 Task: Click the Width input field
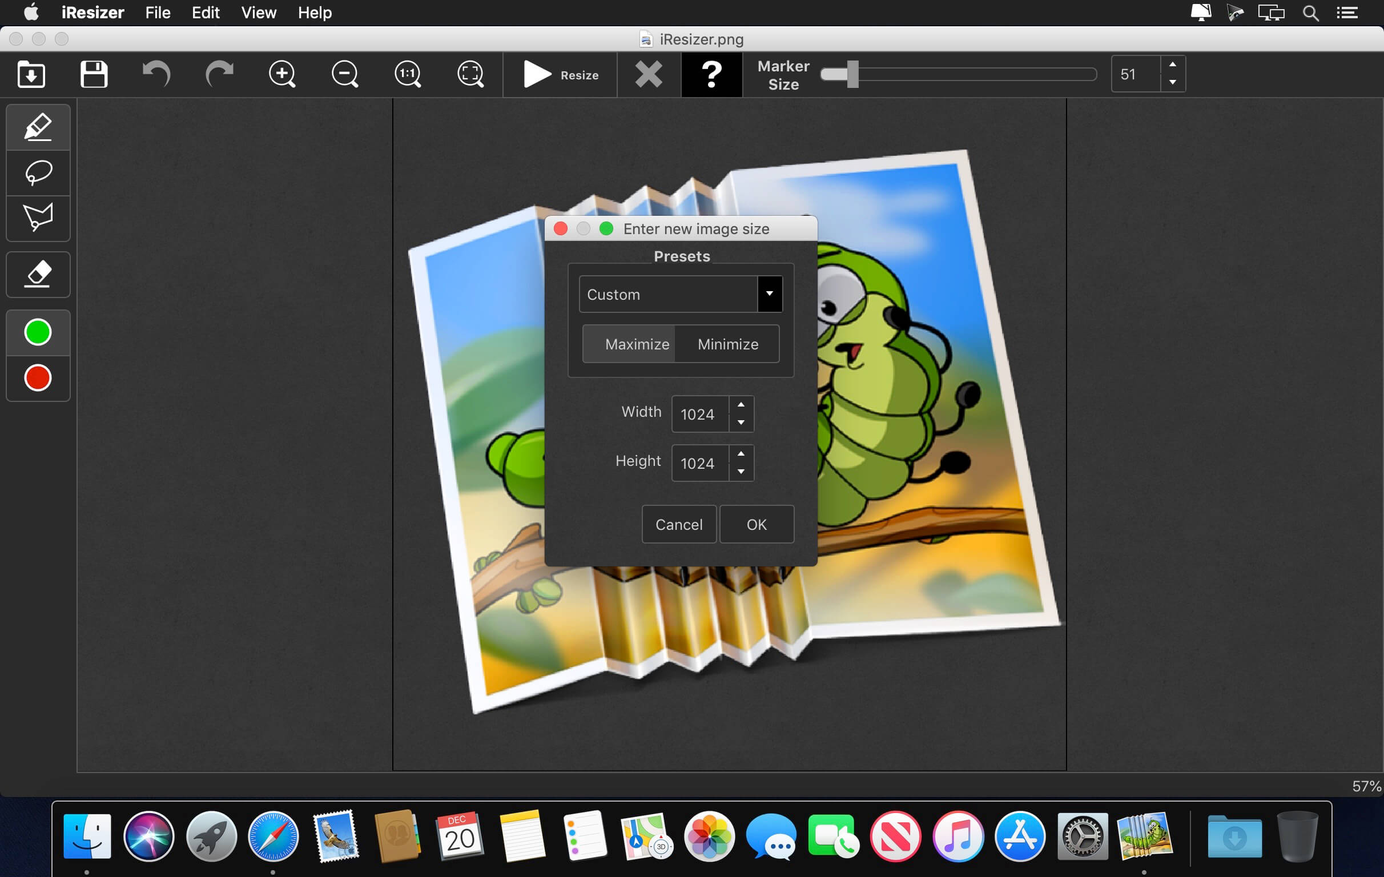[x=701, y=414]
